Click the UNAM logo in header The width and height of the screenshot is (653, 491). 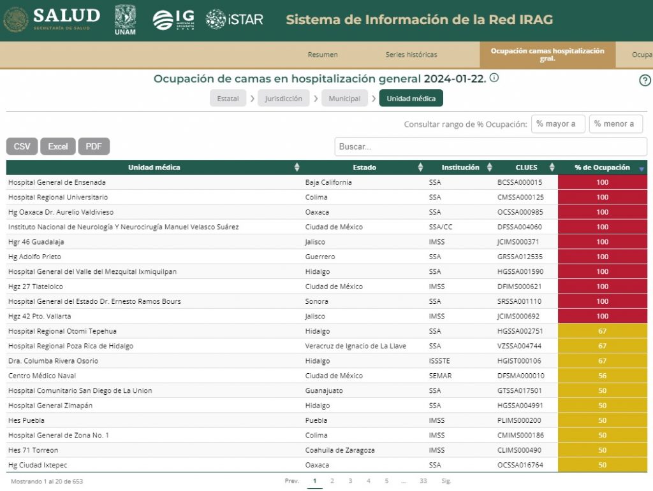click(125, 20)
